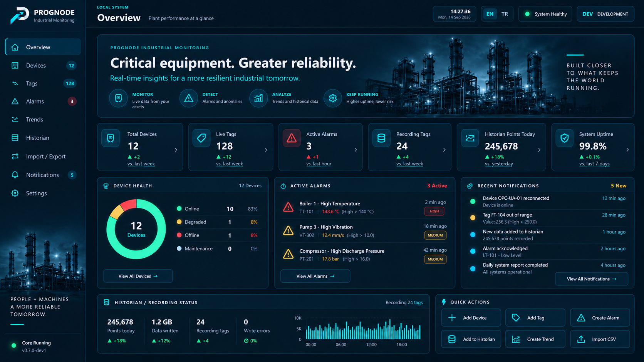Click the DEV Development environment badge

coord(605,14)
